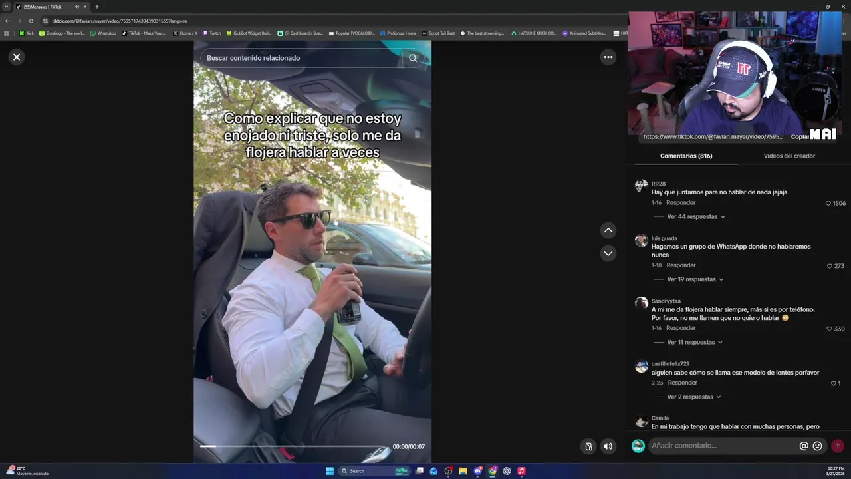Close the TikTok video viewer with X
Screen dimensions: 851x479
17,57
